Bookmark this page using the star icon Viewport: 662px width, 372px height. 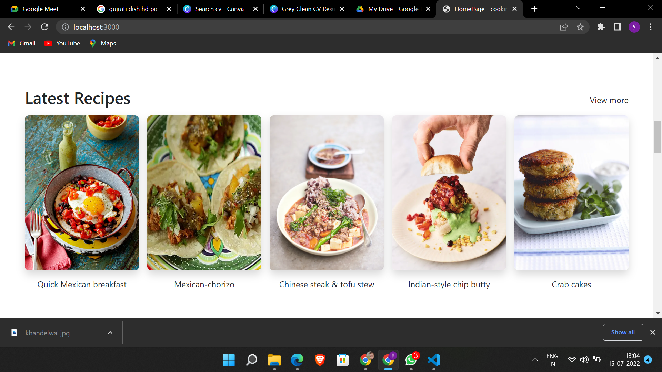pyautogui.click(x=580, y=27)
